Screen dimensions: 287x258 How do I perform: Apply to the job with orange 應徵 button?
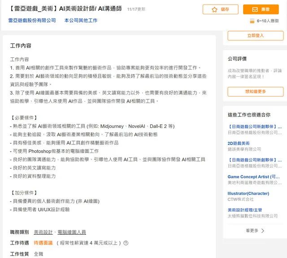[x=261, y=9]
